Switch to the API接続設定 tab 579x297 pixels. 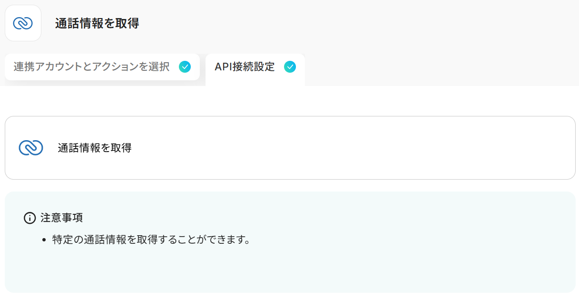coord(245,67)
